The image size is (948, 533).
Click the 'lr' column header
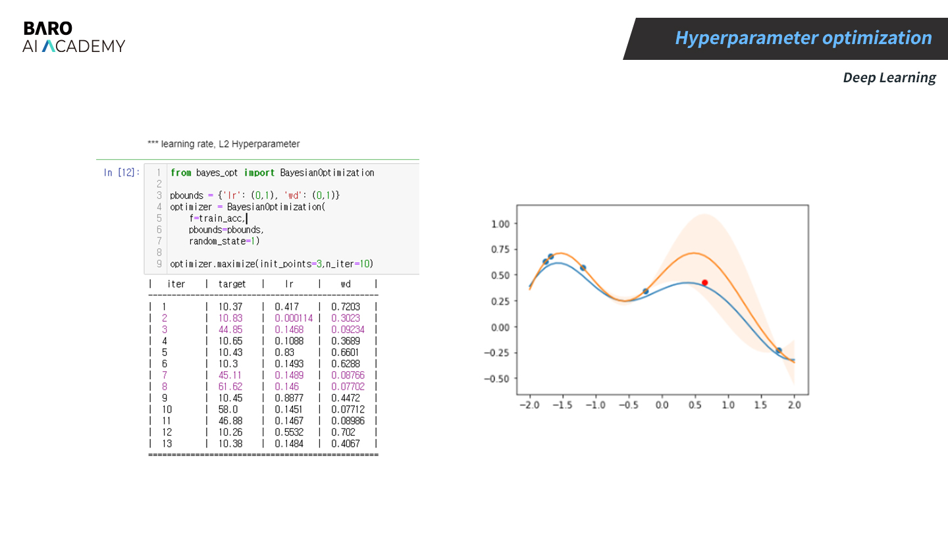click(x=289, y=284)
